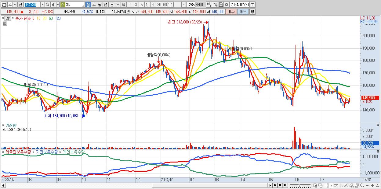Switch to 주 weekly period
Image resolution: width=381 pixels, height=189 pixels.
[94, 5]
